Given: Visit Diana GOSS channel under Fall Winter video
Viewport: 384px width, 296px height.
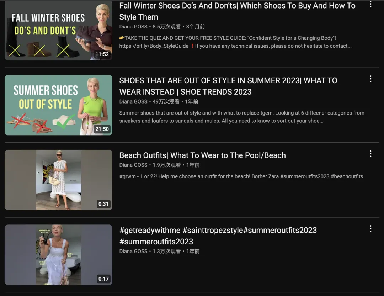Looking at the screenshot, I should (133, 27).
